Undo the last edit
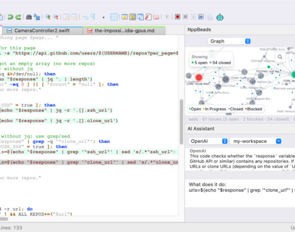Image resolution: width=295 pixels, height=232 pixels. tap(10, 17)
